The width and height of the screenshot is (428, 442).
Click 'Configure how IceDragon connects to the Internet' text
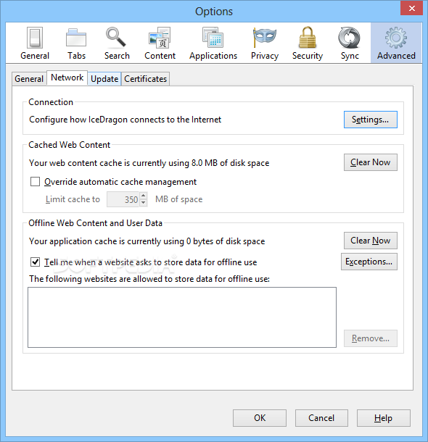pos(125,120)
